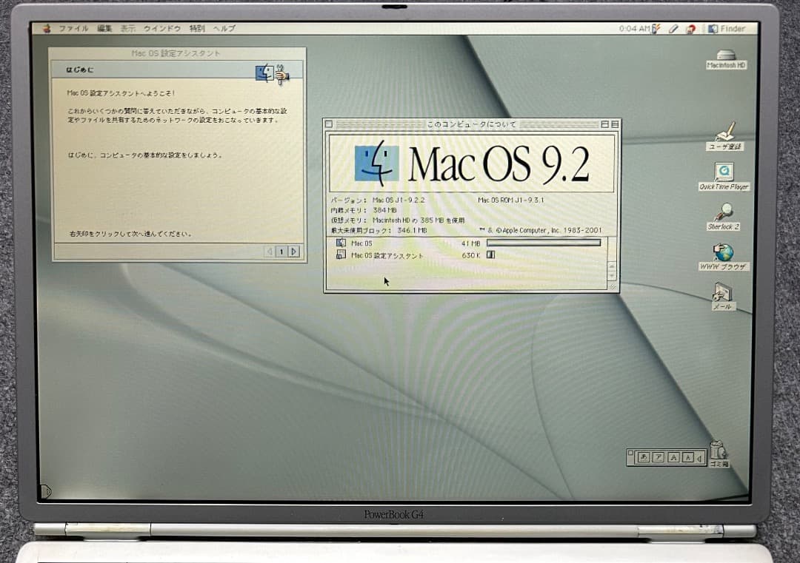Click the right arrow to proceed in assistant
The image size is (800, 563).
294,252
